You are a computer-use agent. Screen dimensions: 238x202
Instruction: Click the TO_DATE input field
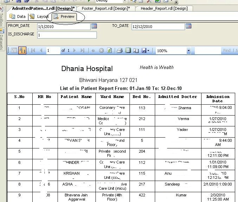tap(158, 27)
